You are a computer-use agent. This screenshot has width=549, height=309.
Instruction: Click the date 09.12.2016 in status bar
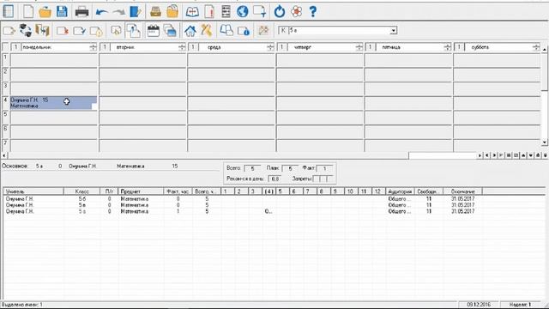(x=479, y=305)
